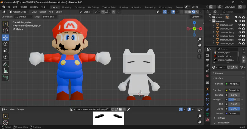The image size is (247, 129).
Task: Select the Measure tool
Action: coord(5,71)
